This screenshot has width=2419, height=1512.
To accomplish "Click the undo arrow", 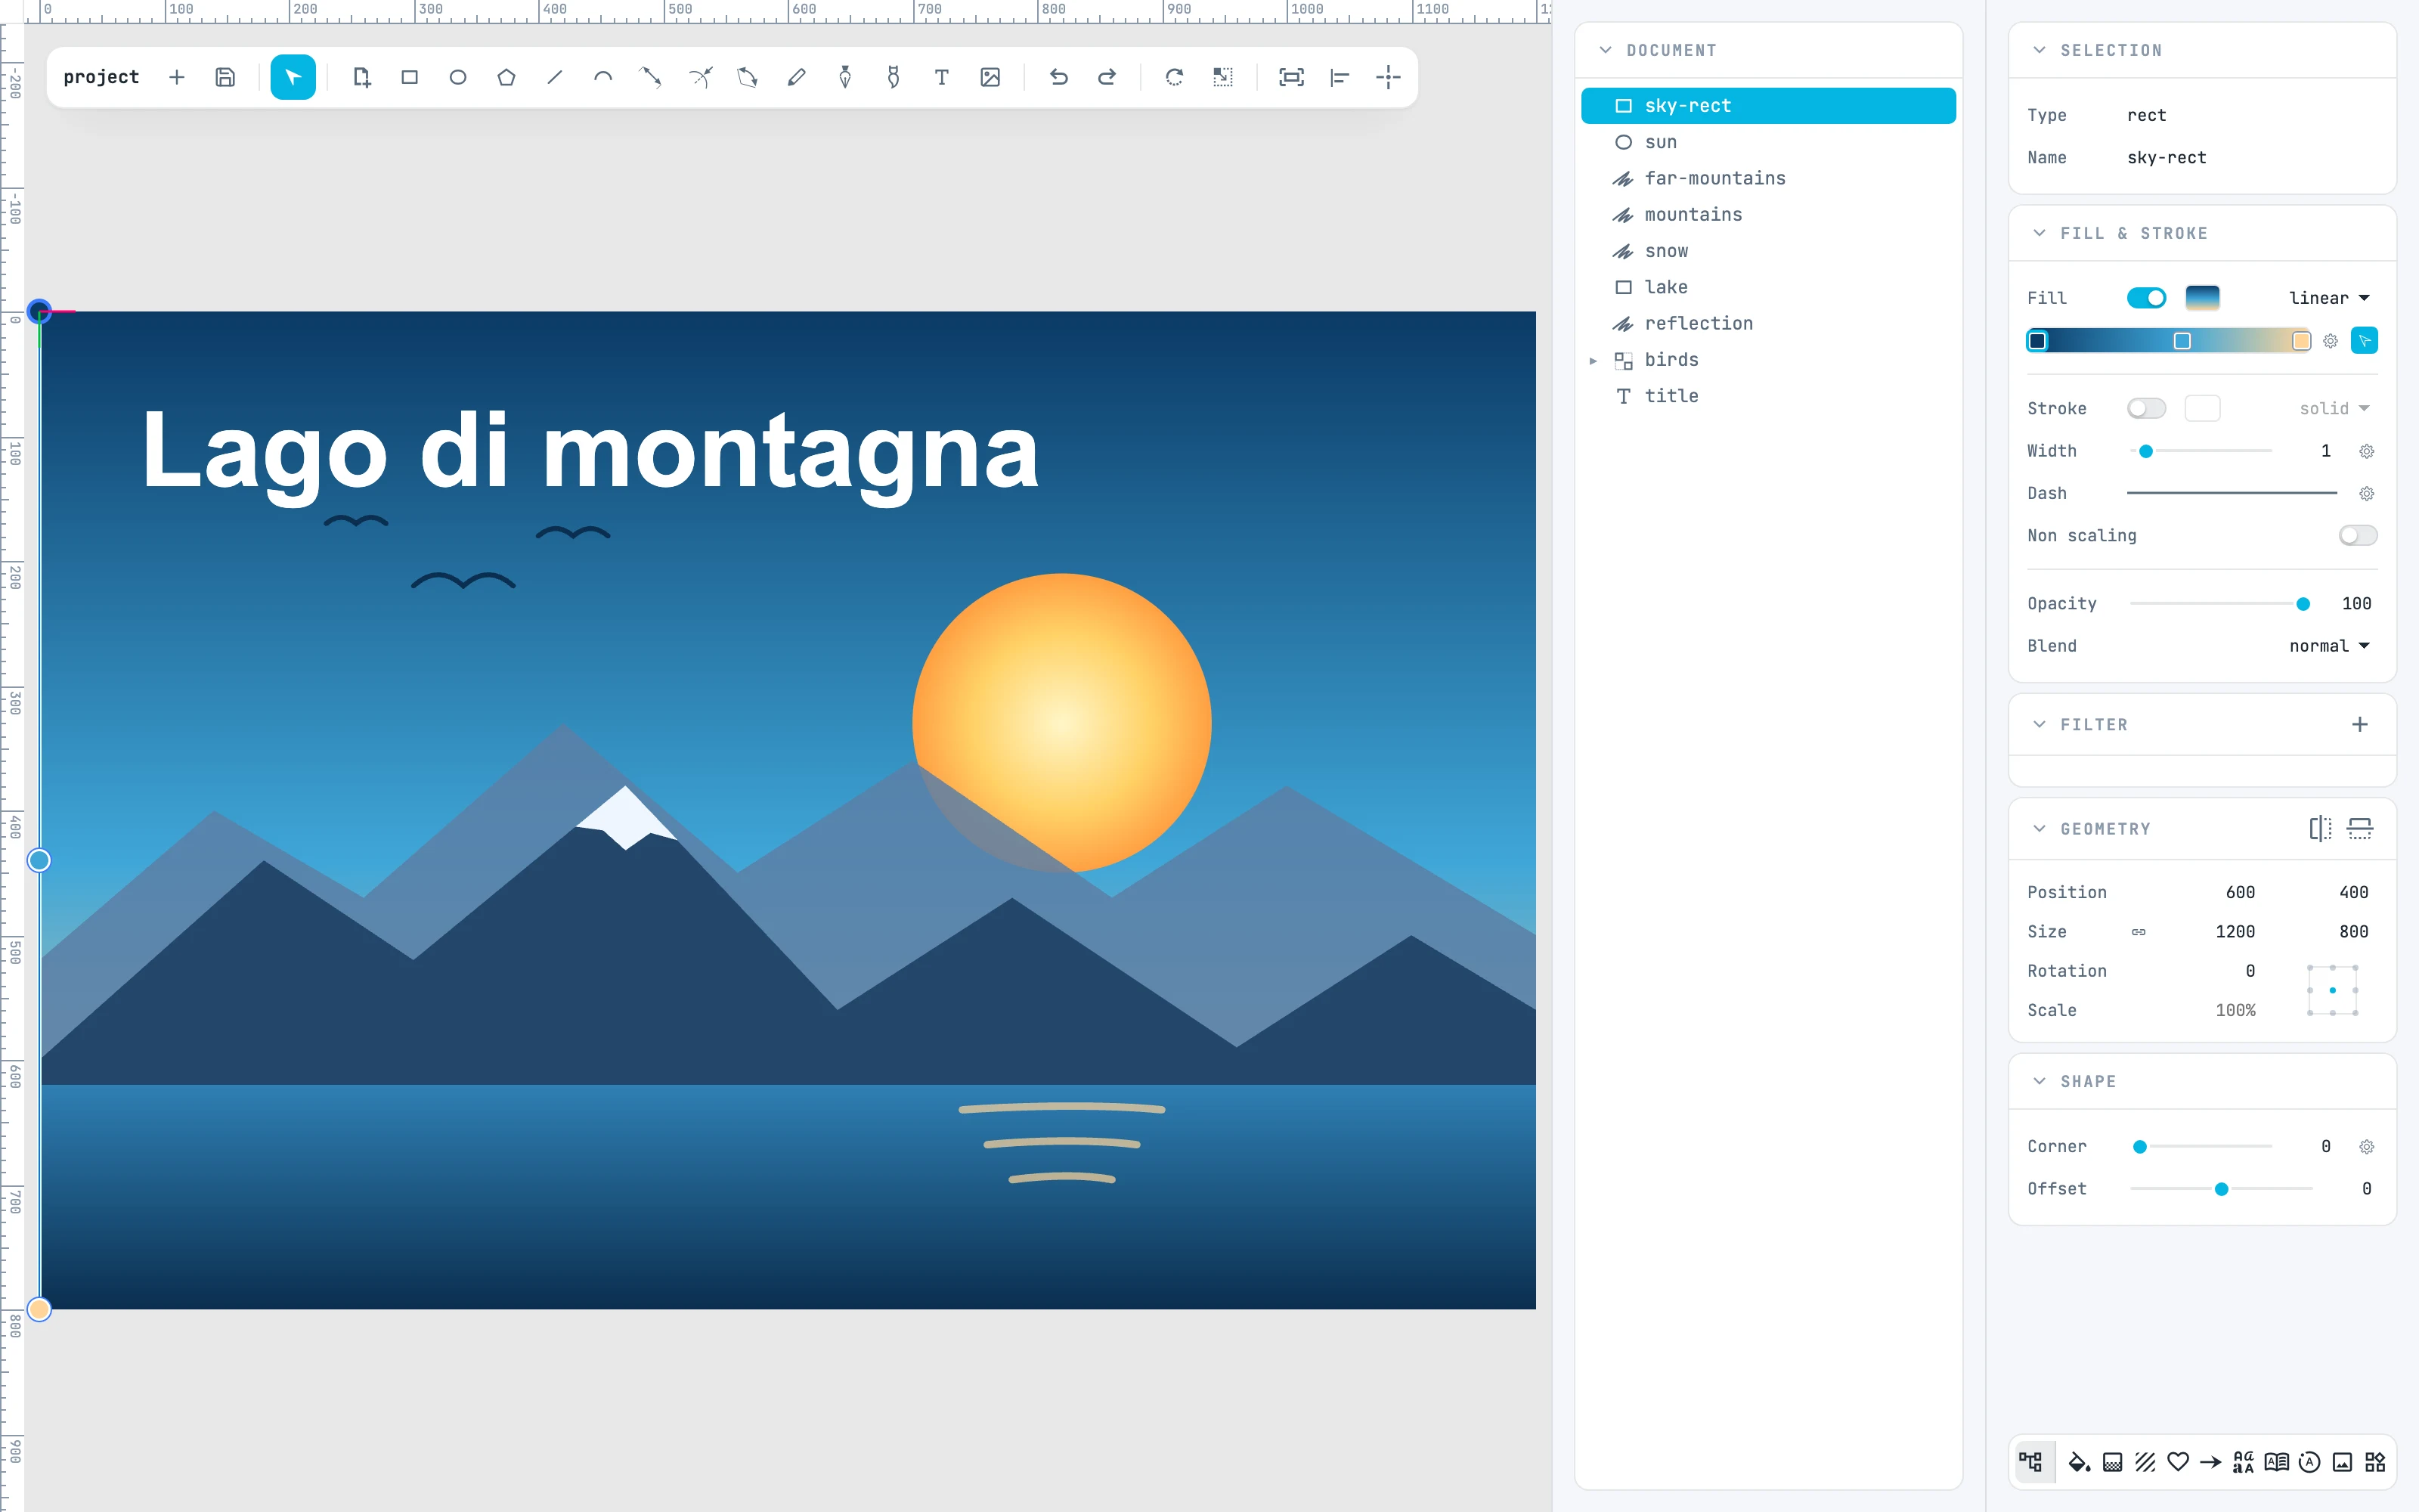I will 1058,77.
